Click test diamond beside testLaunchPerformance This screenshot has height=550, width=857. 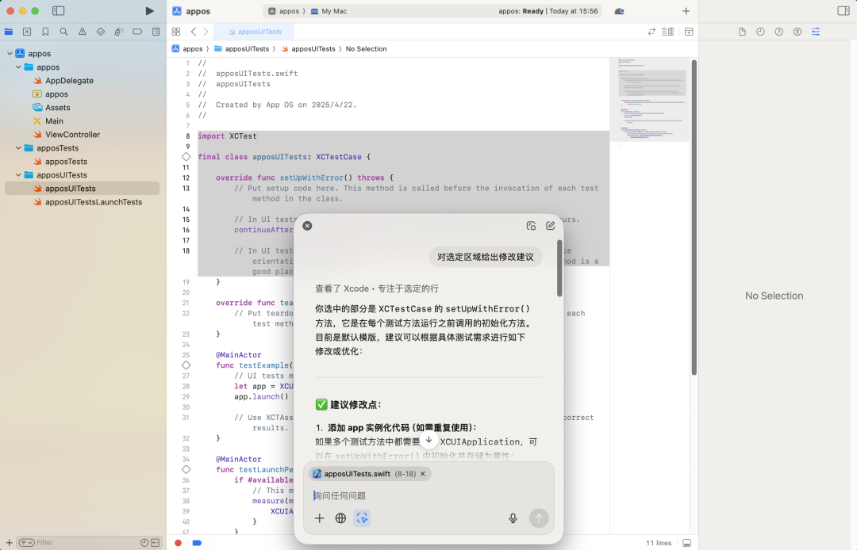click(186, 469)
